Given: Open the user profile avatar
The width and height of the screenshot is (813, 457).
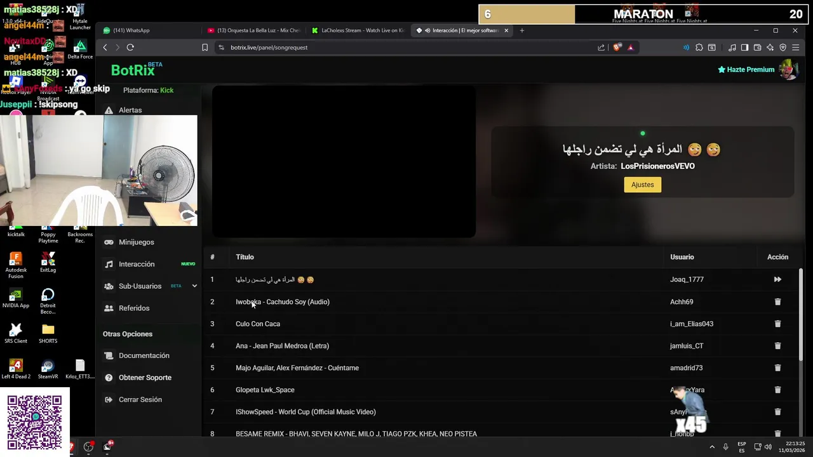Looking at the screenshot, I should pyautogui.click(x=789, y=70).
